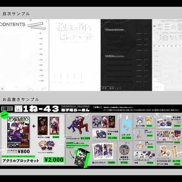Click the "comic" section heading
182x182 pixels.
pos(109,55)
